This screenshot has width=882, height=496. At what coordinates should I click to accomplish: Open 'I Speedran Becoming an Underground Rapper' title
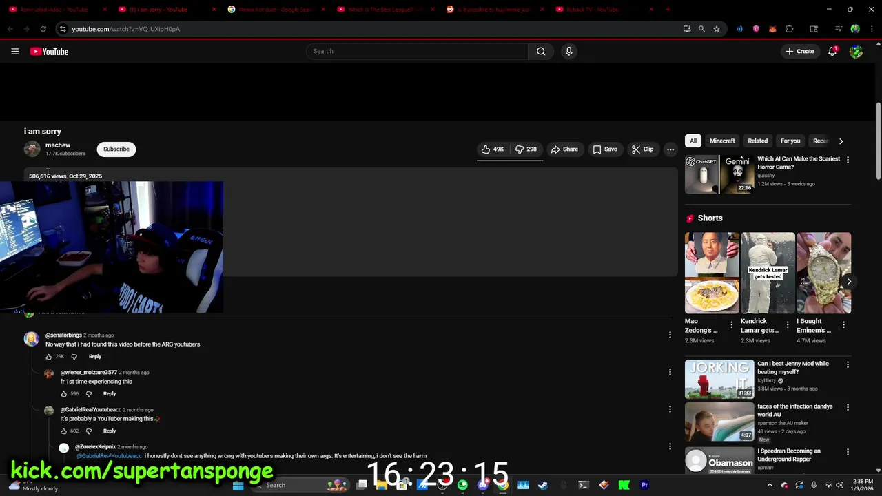click(789, 455)
